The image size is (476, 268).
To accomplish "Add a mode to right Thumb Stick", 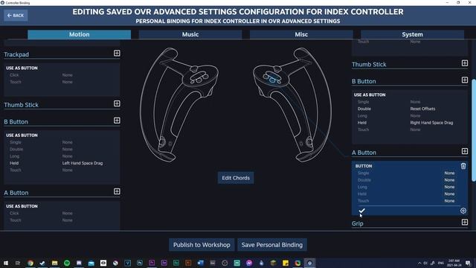I will (465, 63).
